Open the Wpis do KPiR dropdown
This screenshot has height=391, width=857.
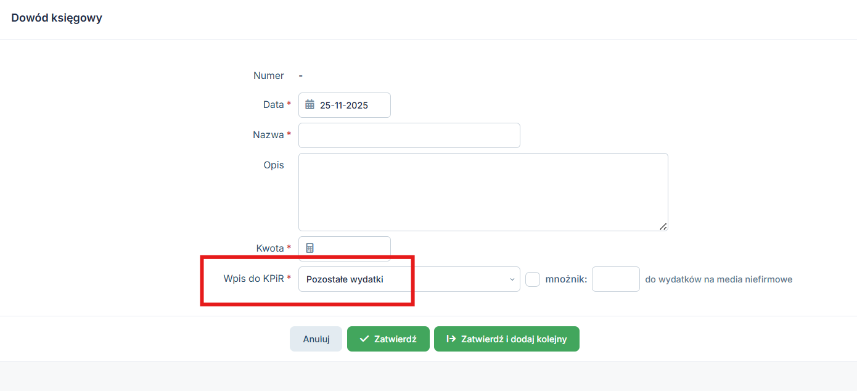pos(408,279)
